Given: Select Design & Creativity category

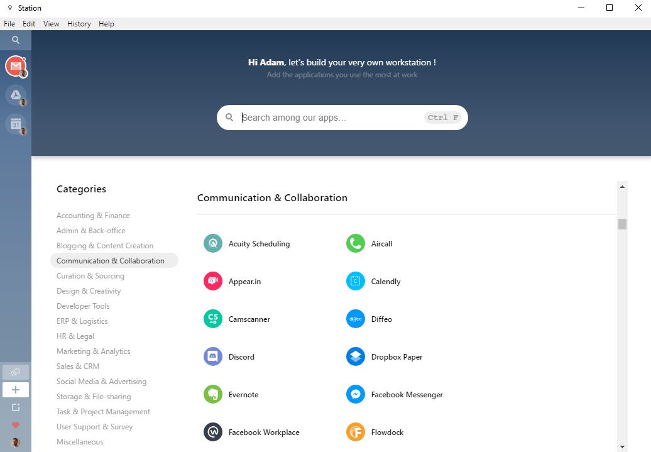Looking at the screenshot, I should point(89,291).
